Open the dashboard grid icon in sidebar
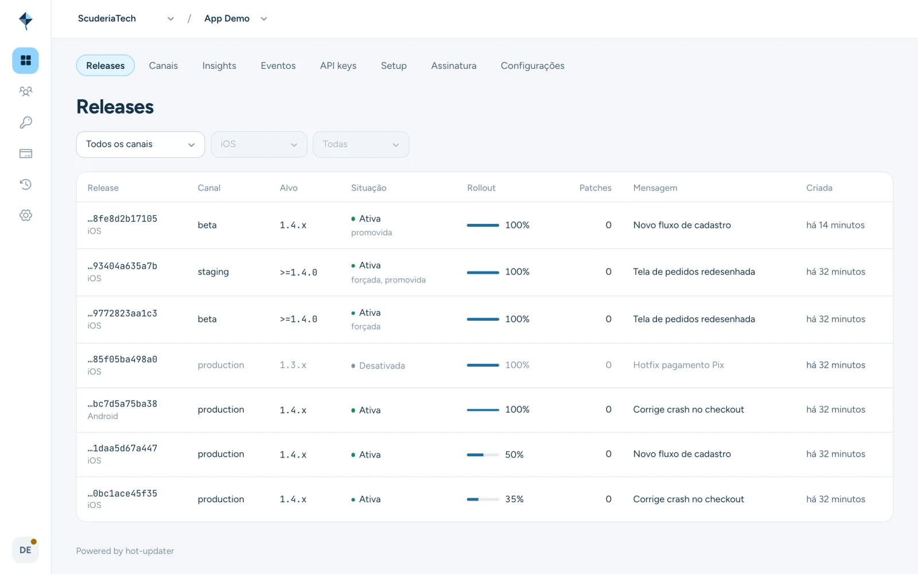The height and width of the screenshot is (574, 918). point(25,60)
